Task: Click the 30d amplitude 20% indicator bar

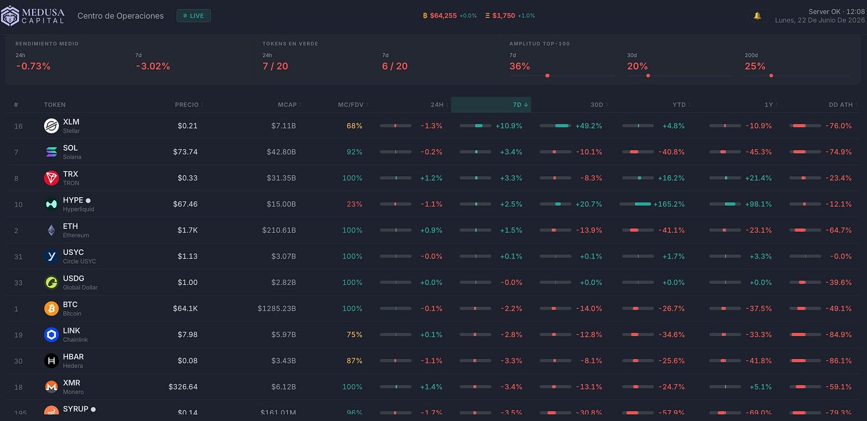Action: (679, 76)
